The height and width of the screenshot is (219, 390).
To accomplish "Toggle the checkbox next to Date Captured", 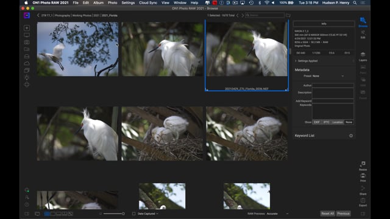I will point(134,214).
